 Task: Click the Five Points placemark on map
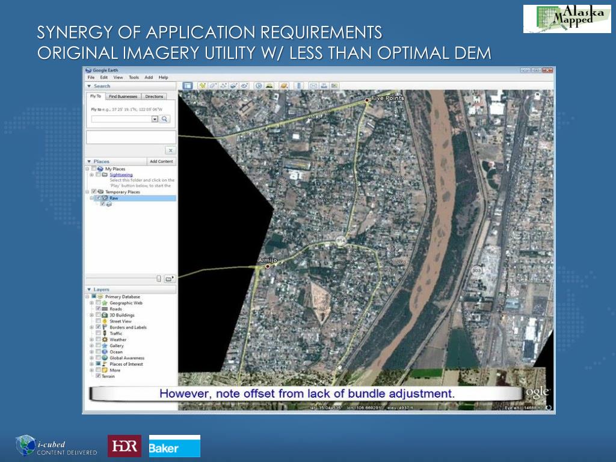point(368,100)
